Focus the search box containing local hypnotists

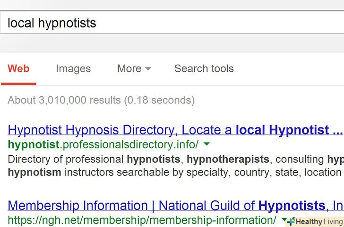pos(170,23)
